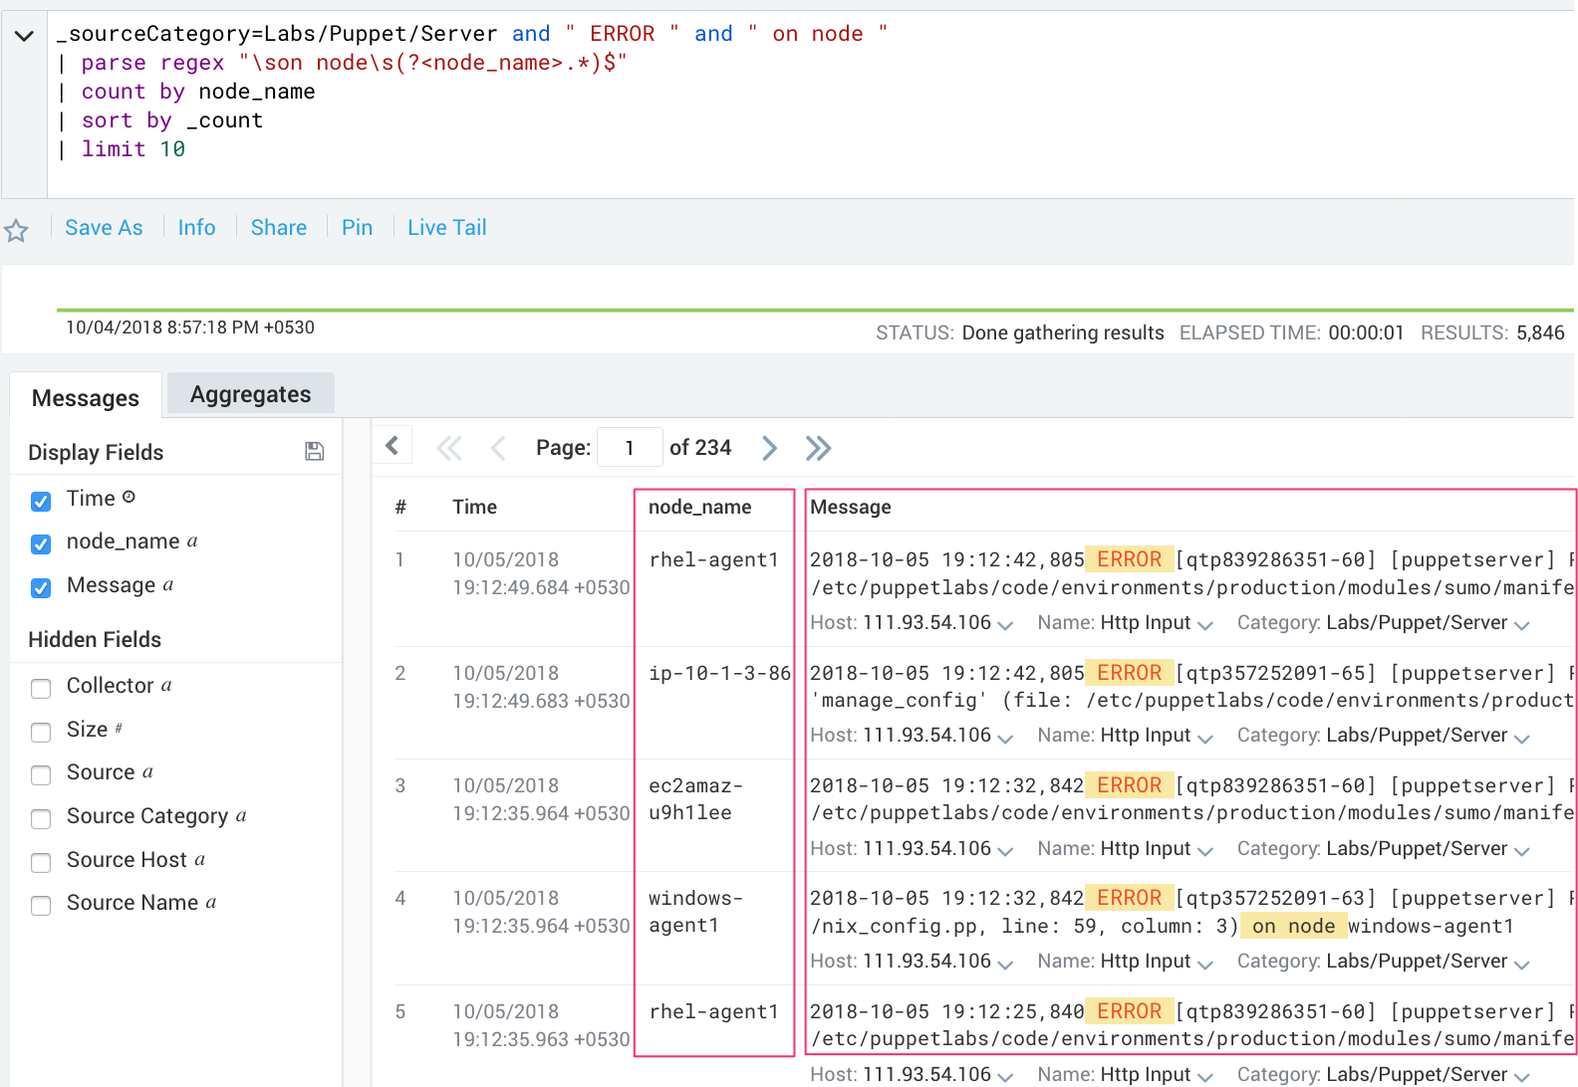Expand Host dropdown in message row 1
The image size is (1578, 1087).
pyautogui.click(x=1005, y=625)
